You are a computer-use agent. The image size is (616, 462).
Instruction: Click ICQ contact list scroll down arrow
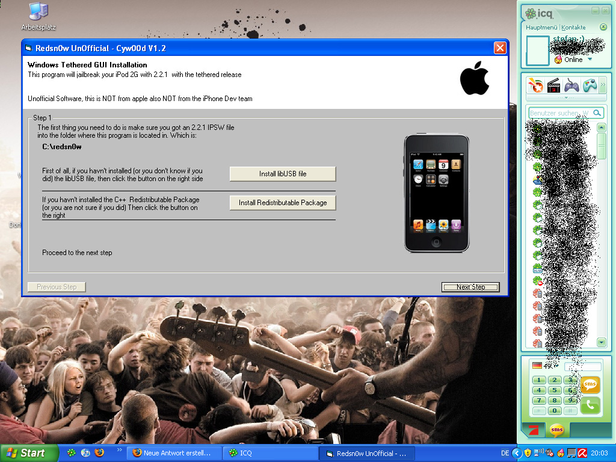(x=602, y=342)
